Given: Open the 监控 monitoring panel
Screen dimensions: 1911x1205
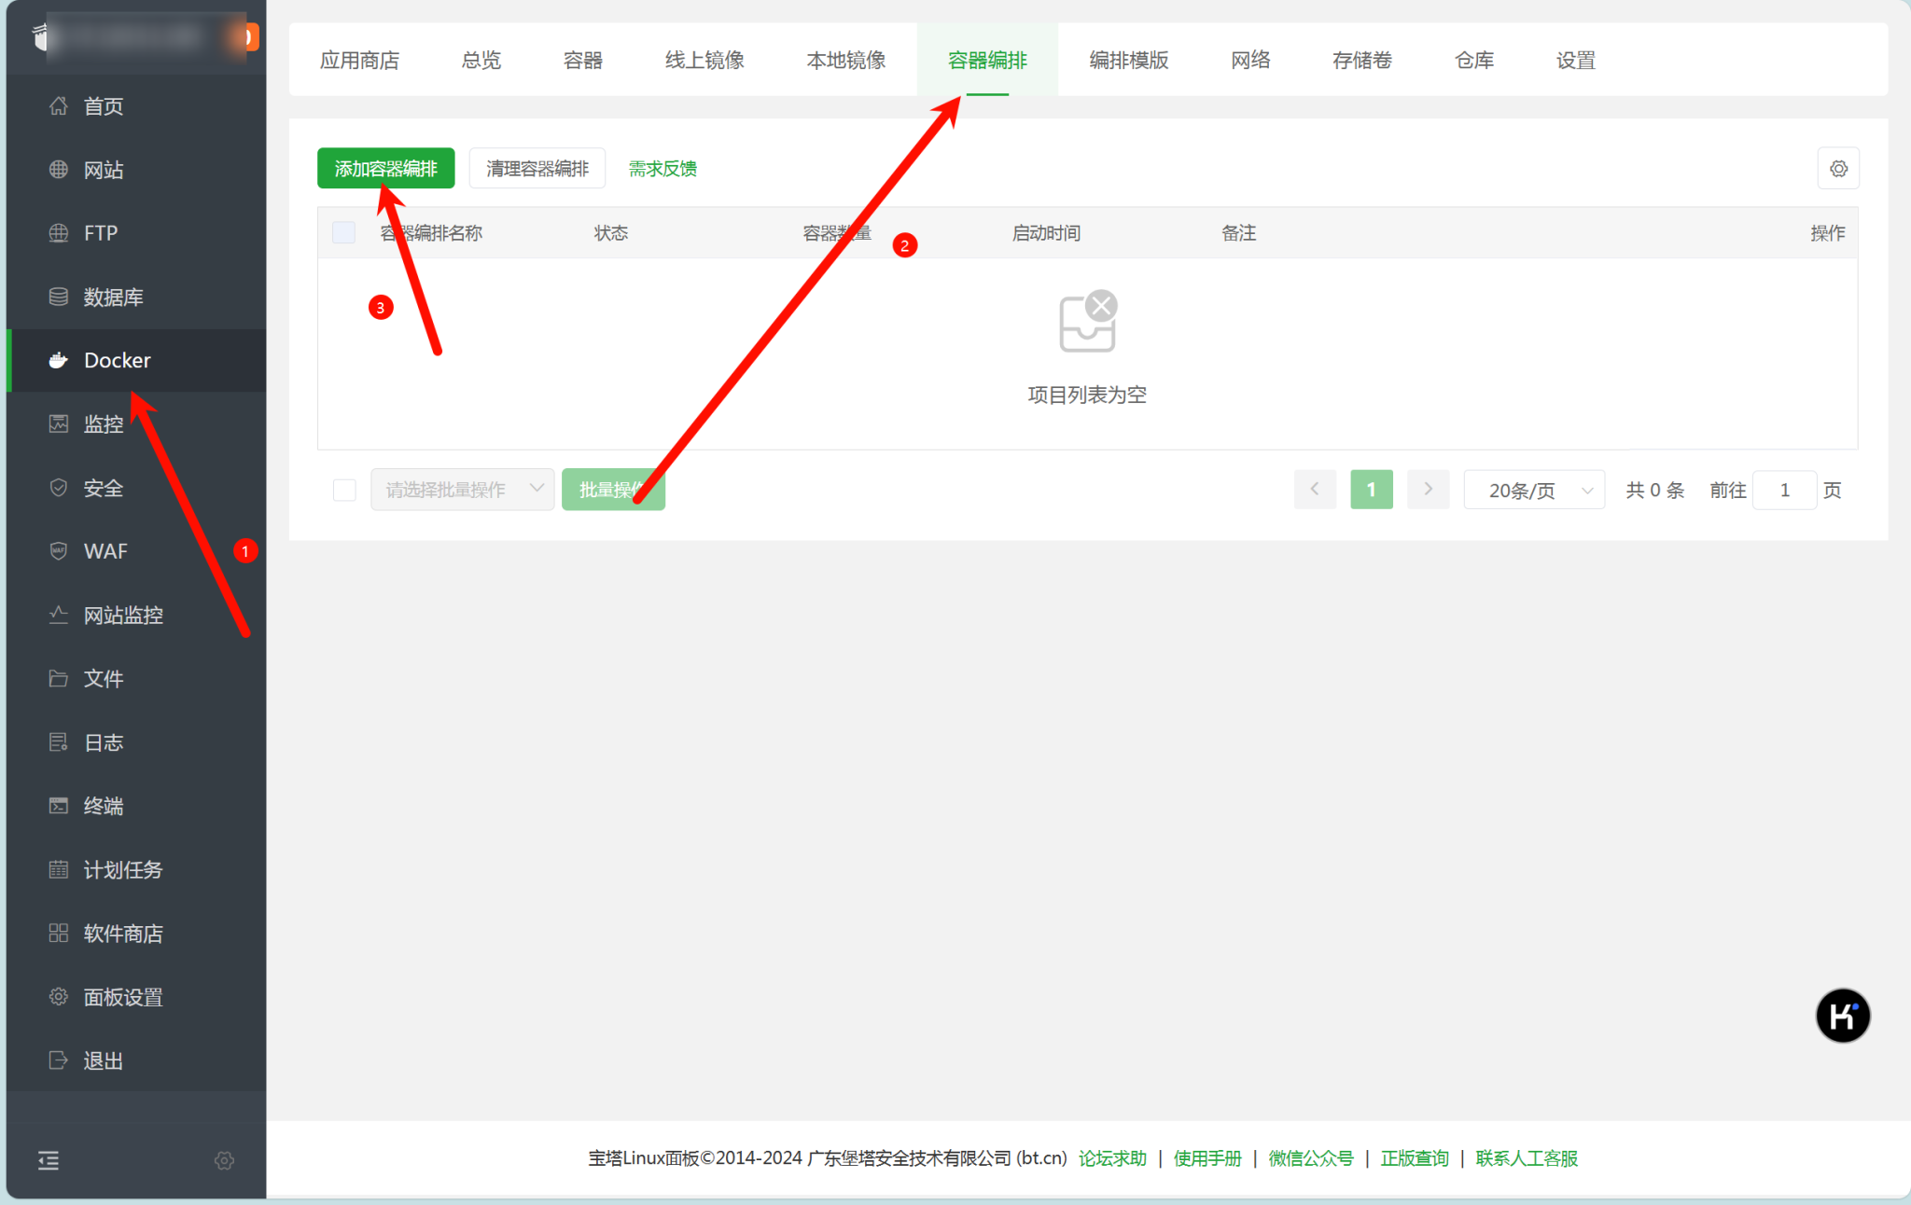Looking at the screenshot, I should [103, 423].
